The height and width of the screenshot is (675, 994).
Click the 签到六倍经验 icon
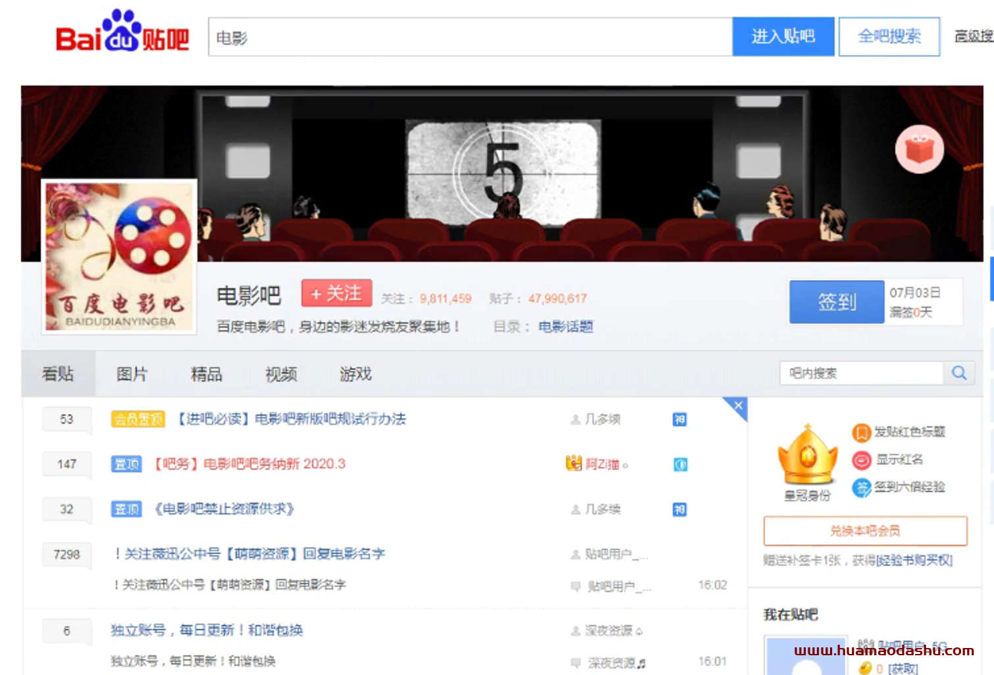coord(861,488)
